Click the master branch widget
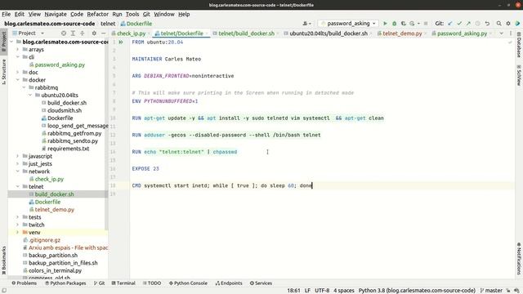 (491, 291)
